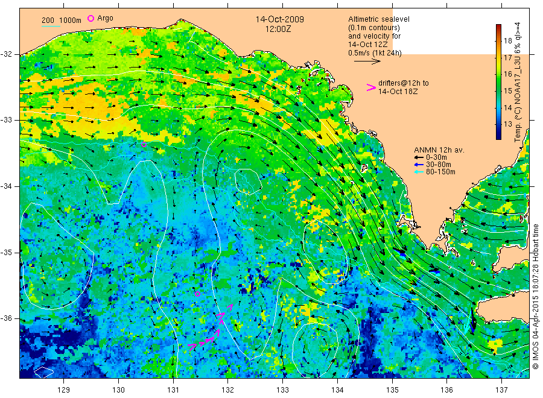Click the 12:00Z time label
Screen dimensions: 543x398
pos(278,29)
